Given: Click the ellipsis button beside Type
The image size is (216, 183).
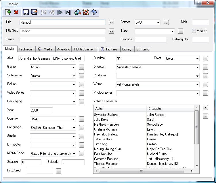Looking at the screenshot, I should point(180,31).
